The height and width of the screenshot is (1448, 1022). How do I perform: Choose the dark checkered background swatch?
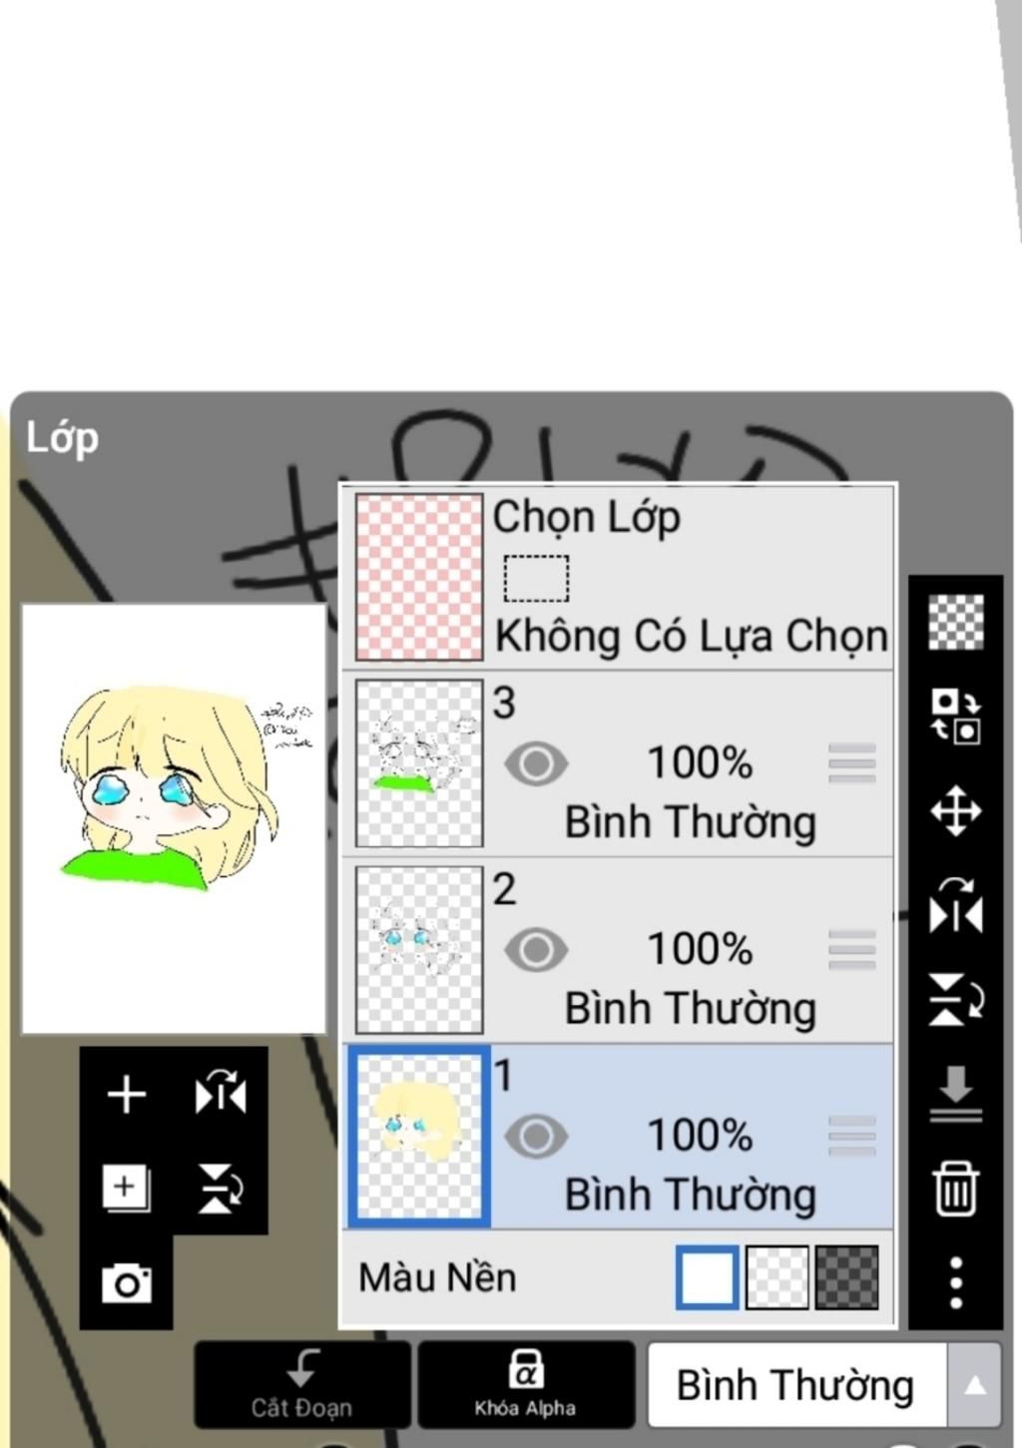pos(846,1277)
